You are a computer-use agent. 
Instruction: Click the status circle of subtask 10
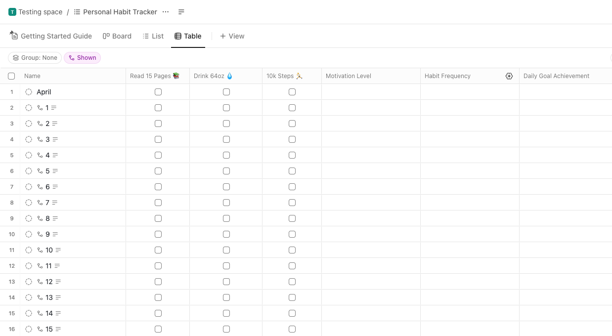click(29, 250)
